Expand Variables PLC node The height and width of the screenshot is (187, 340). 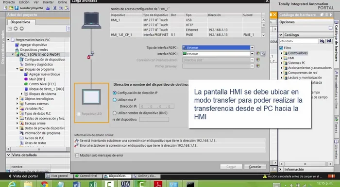[x=17, y=109]
